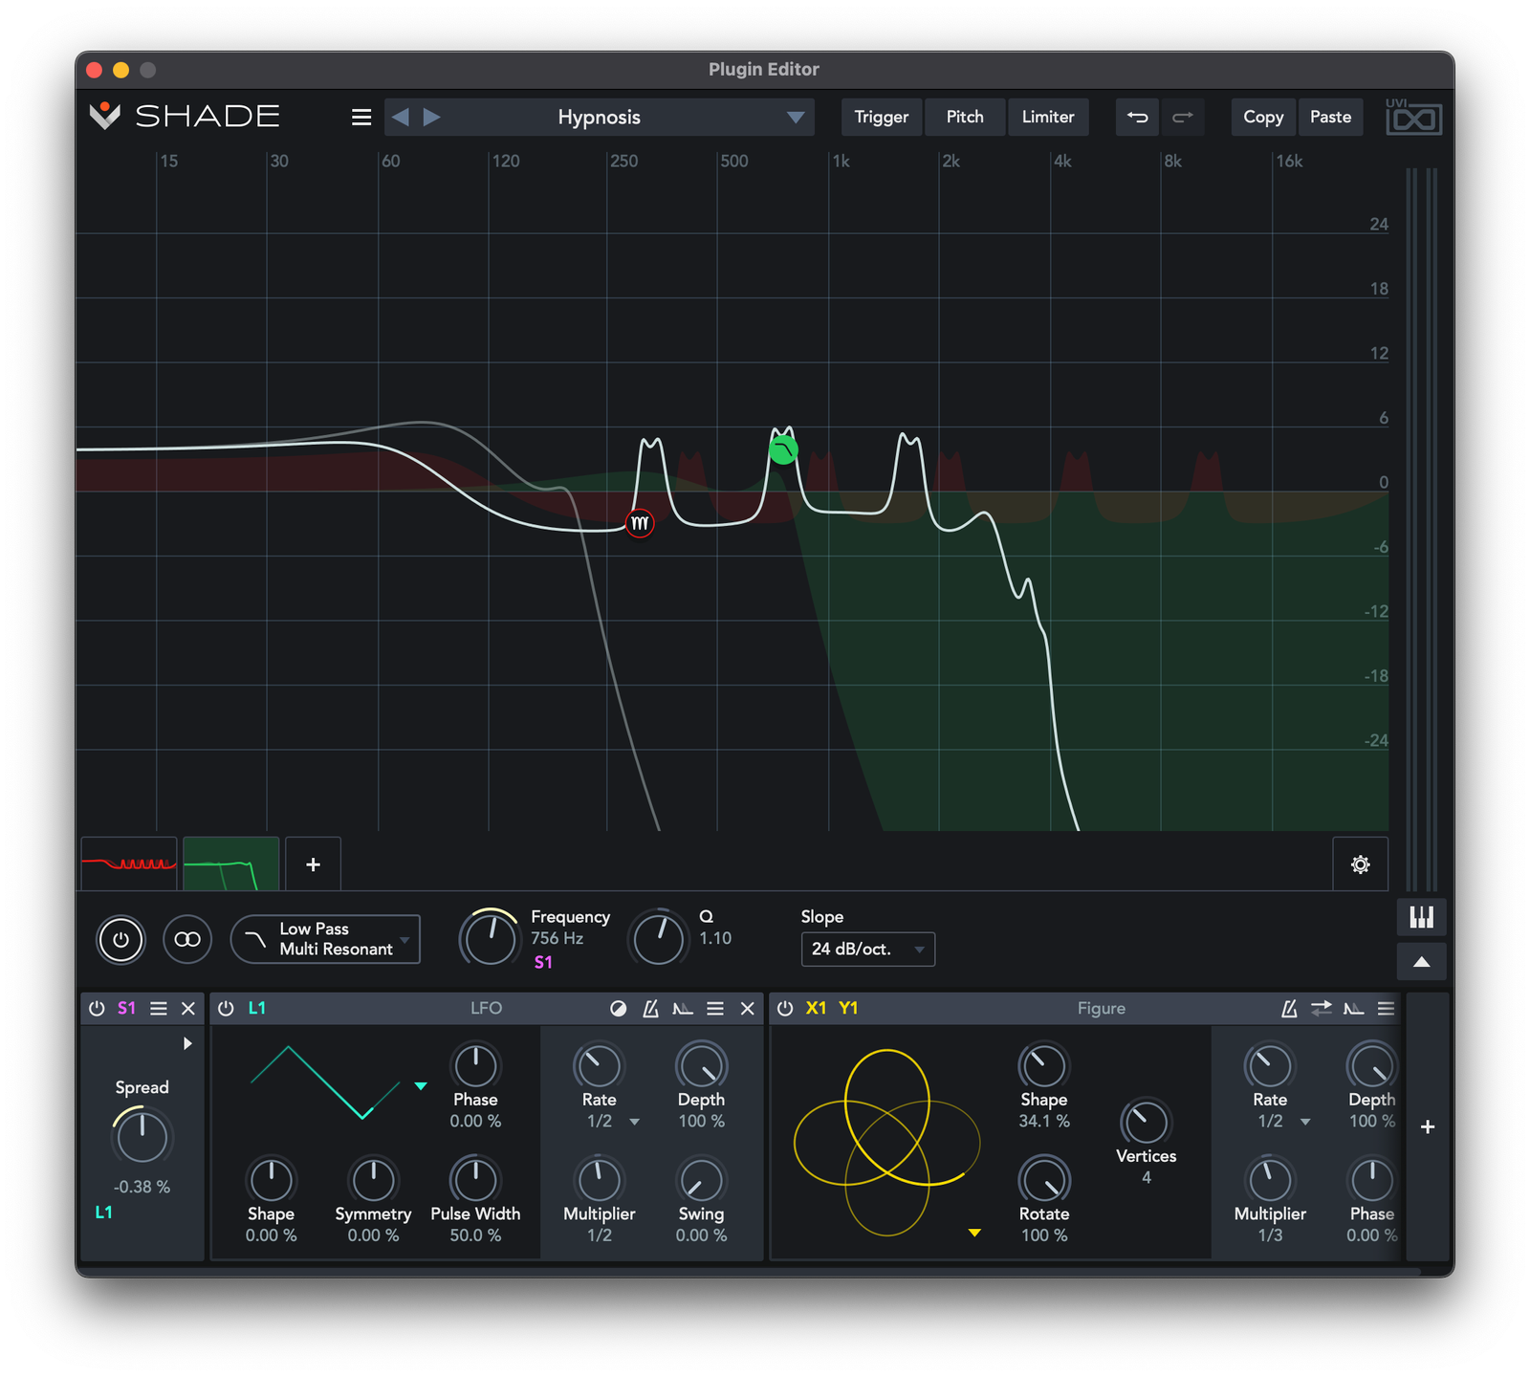Click the LFO Swing knob
The image size is (1530, 1377).
point(701,1180)
